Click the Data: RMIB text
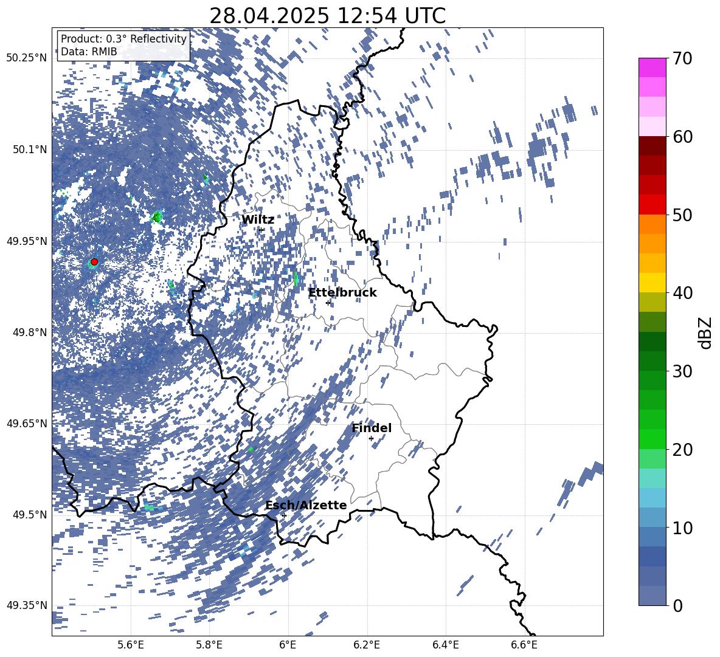This screenshot has height=657, width=720. click(x=89, y=52)
